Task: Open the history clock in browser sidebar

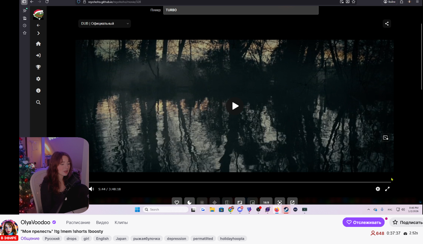Action: click(x=25, y=26)
